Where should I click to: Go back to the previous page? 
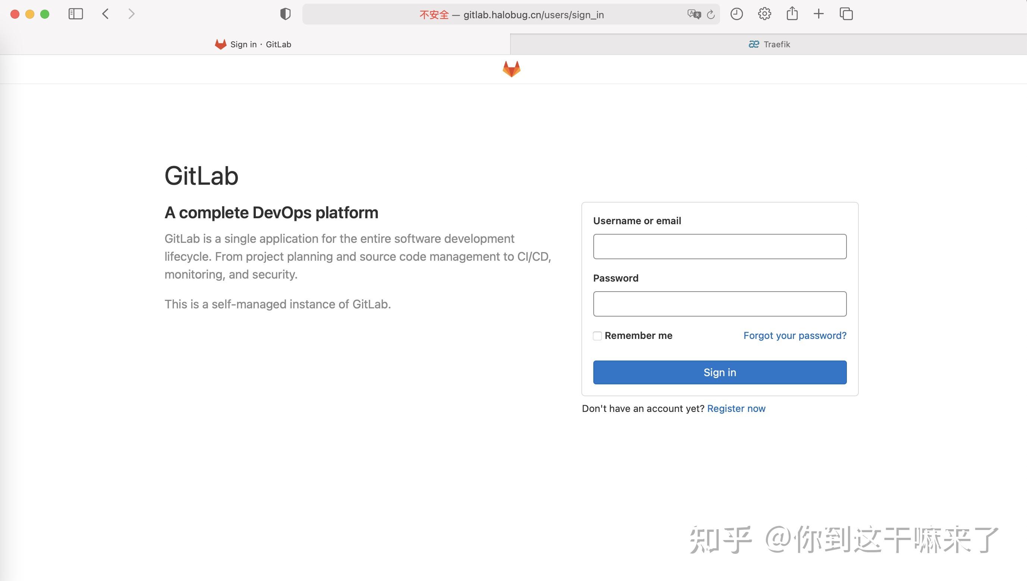[105, 13]
